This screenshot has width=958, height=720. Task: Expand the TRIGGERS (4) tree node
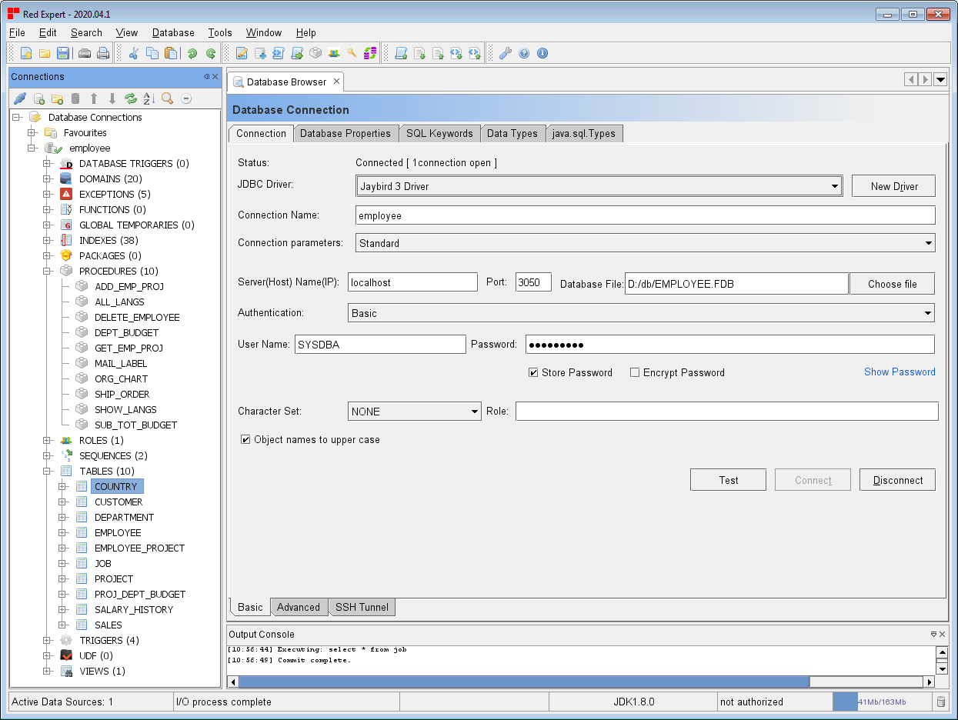(48, 640)
